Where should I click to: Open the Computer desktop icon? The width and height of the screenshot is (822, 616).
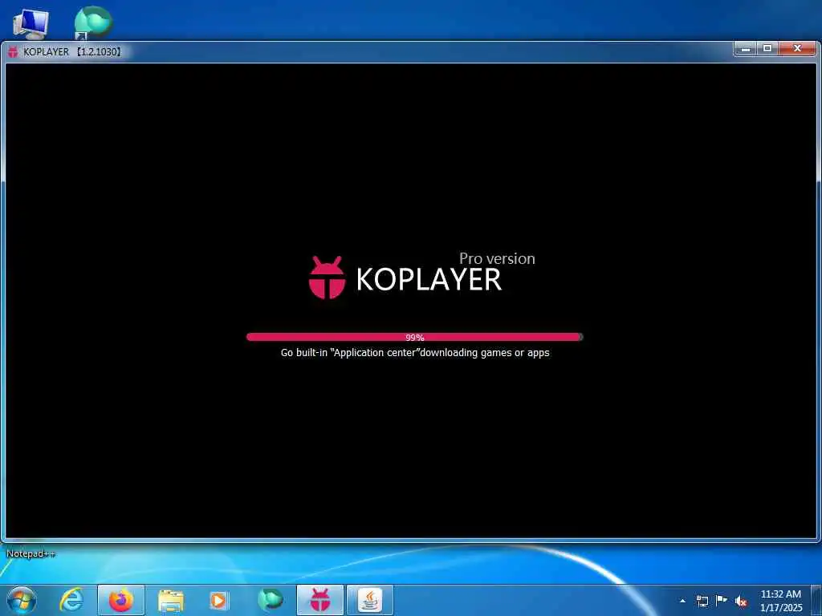point(31,23)
